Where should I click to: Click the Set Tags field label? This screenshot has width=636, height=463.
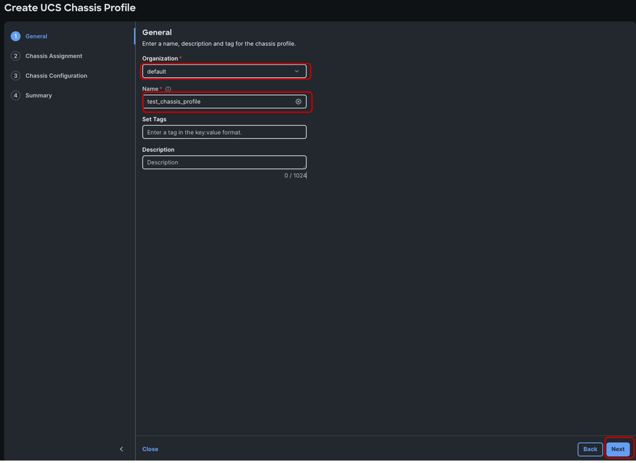pyautogui.click(x=154, y=119)
